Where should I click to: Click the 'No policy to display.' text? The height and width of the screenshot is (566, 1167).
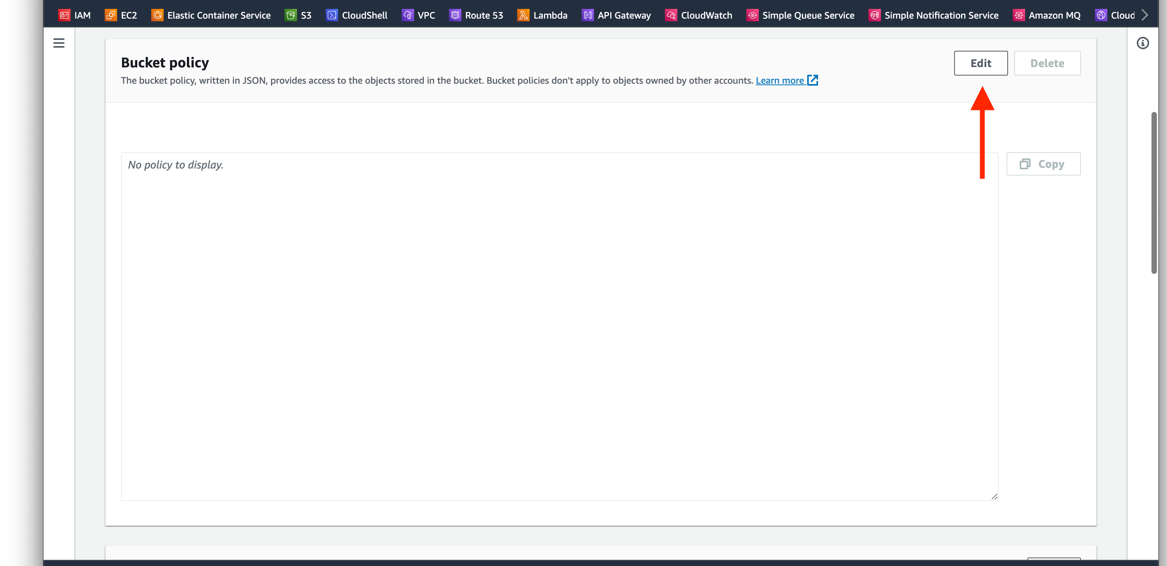point(176,165)
